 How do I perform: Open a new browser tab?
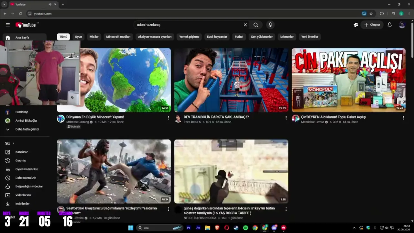63,4
